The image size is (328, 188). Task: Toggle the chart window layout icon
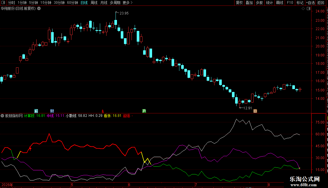(x=309, y=9)
